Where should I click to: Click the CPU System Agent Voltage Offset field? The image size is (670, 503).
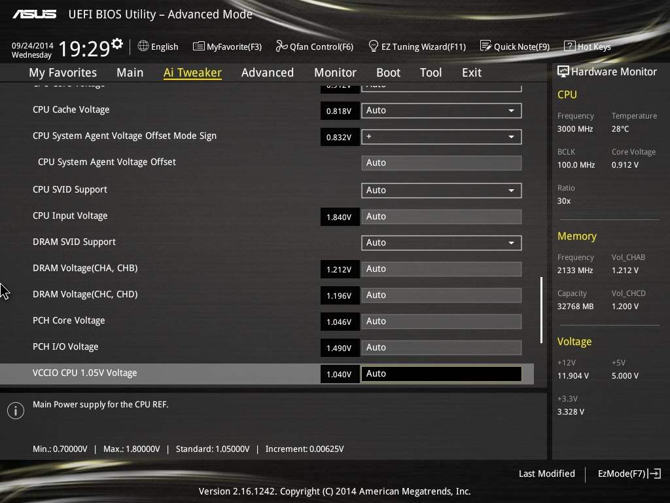pos(442,163)
